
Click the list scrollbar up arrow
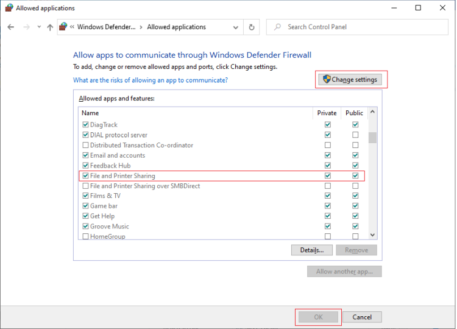372,112
